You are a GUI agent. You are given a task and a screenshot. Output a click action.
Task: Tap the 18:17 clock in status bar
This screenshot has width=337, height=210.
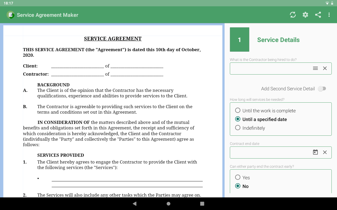coord(8,3)
